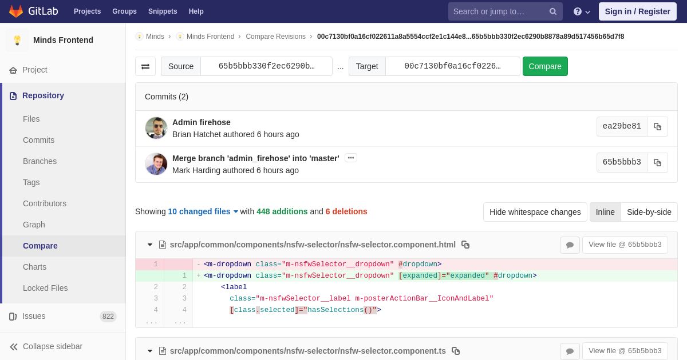Screen dimensions: 687x360
Task: Switch to Inline diff view
Action: 605,212
